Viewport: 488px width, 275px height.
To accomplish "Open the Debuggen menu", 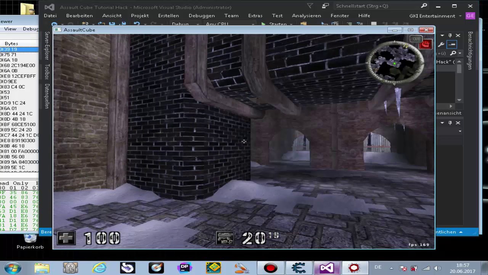I will click(201, 16).
